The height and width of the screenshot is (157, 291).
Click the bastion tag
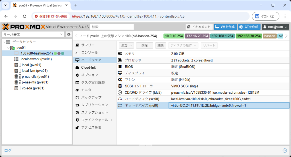270,36
